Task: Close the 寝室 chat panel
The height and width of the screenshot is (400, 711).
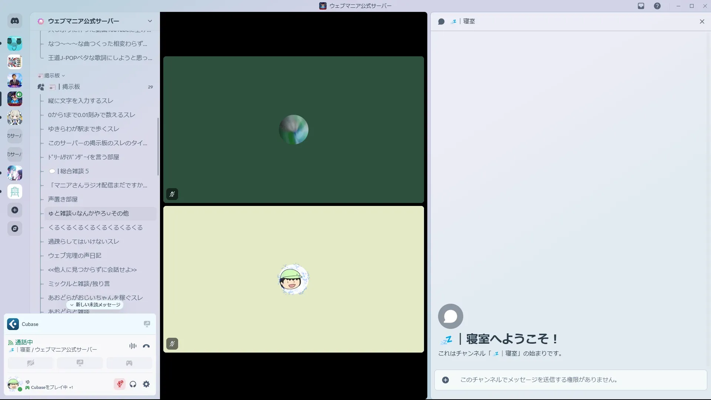Action: pyautogui.click(x=702, y=21)
